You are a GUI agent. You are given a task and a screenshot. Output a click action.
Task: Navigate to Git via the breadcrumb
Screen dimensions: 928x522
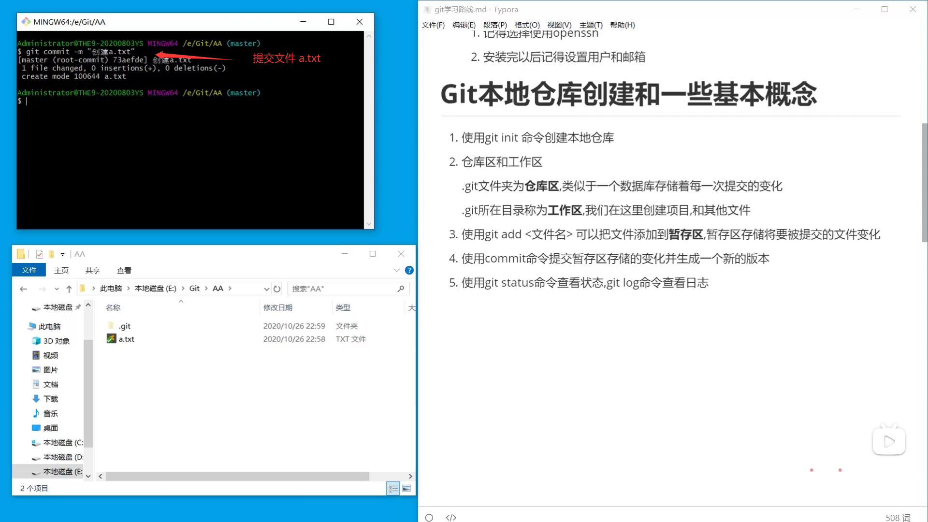point(194,288)
